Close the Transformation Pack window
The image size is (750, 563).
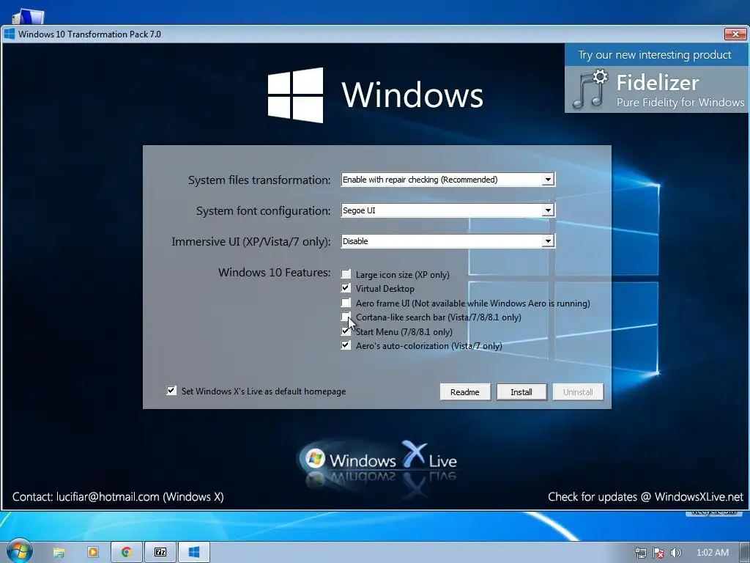click(x=735, y=34)
